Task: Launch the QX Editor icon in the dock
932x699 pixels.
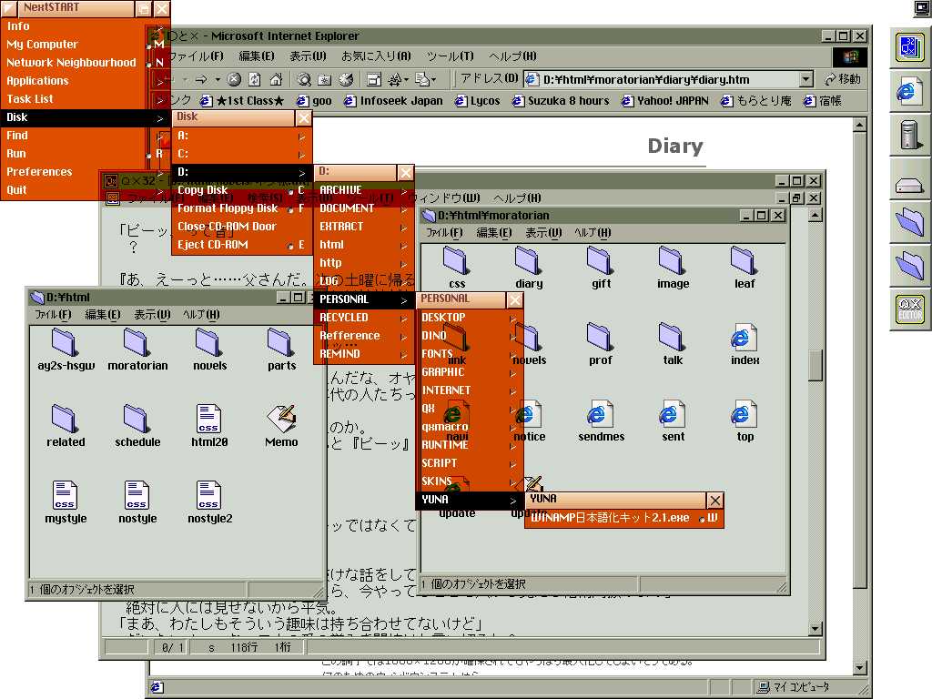Action: click(909, 309)
